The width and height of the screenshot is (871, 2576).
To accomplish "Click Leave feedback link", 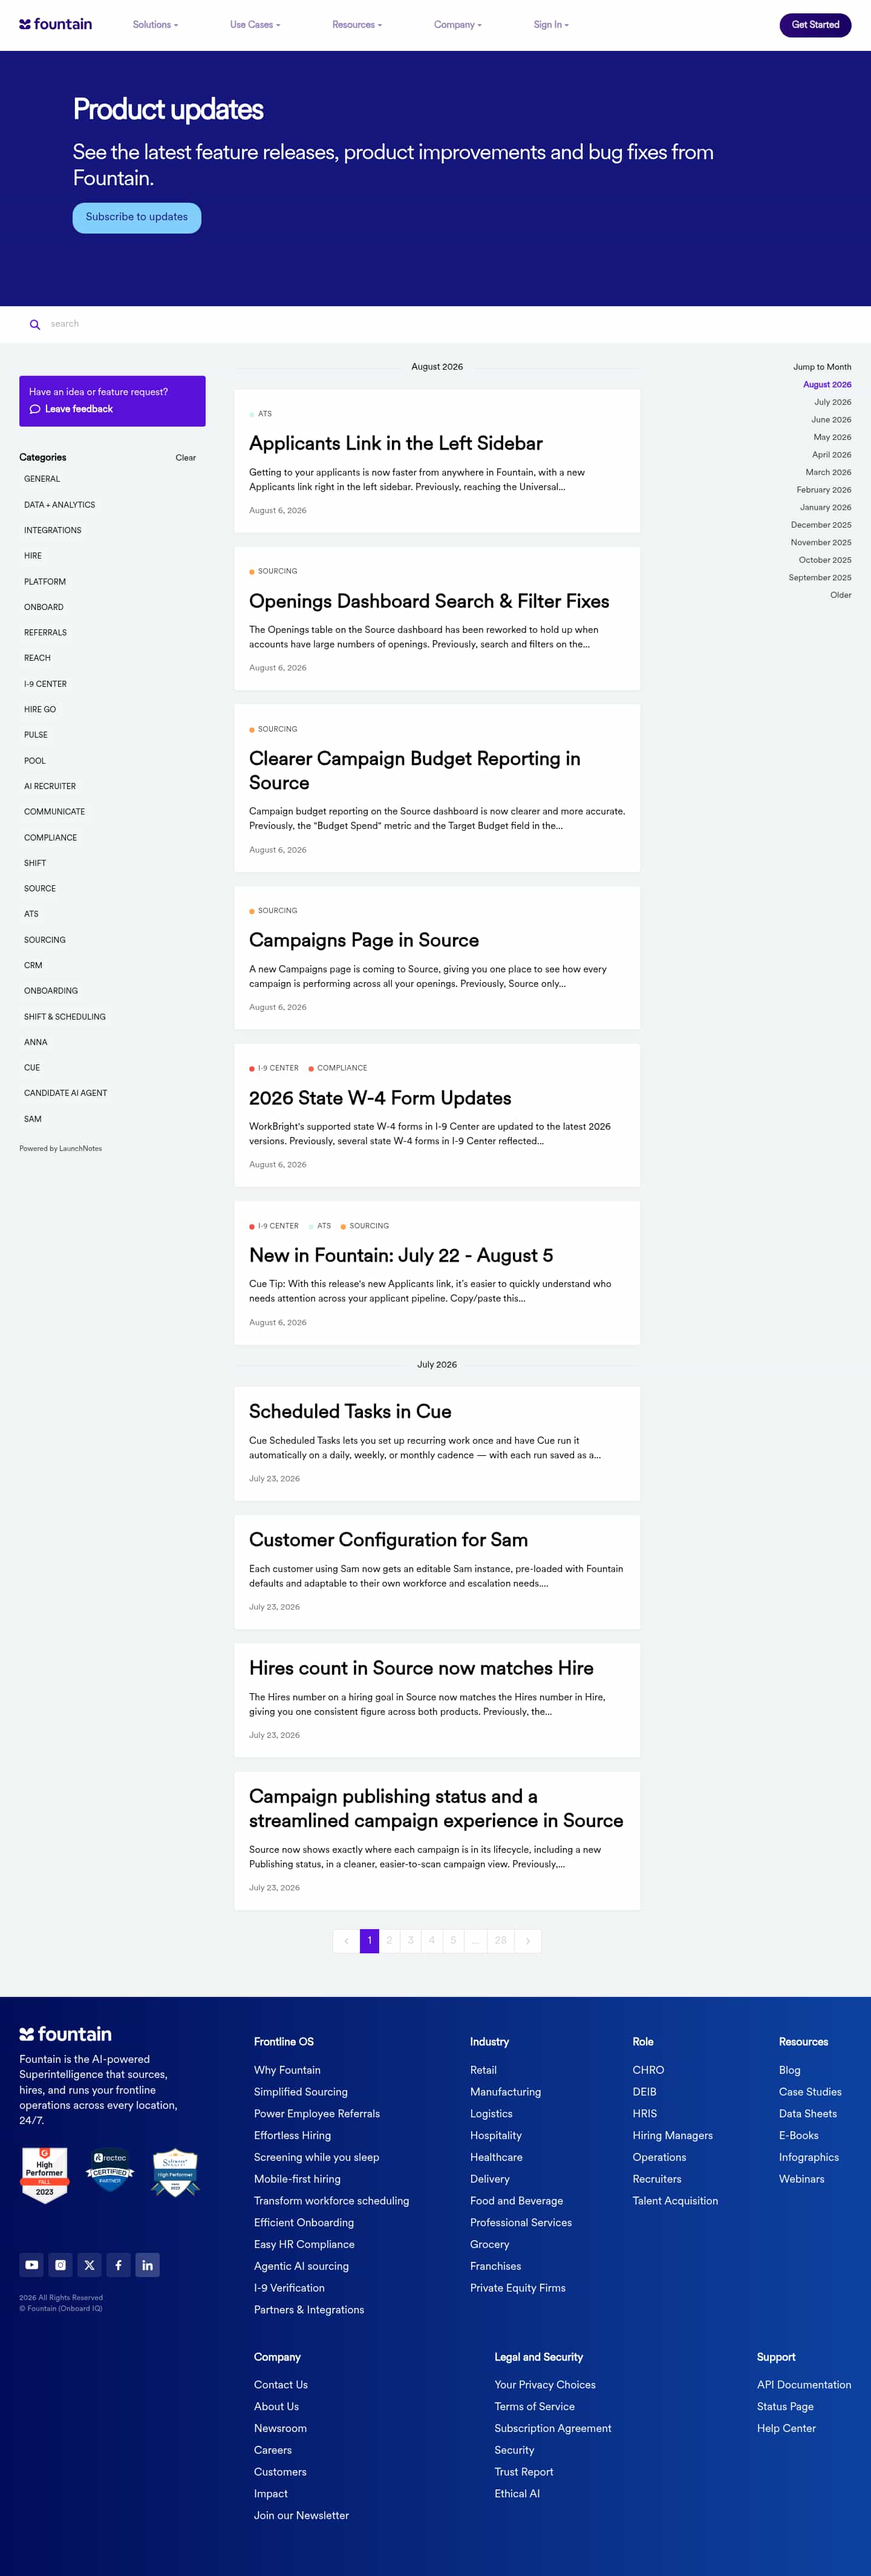I will 78,409.
